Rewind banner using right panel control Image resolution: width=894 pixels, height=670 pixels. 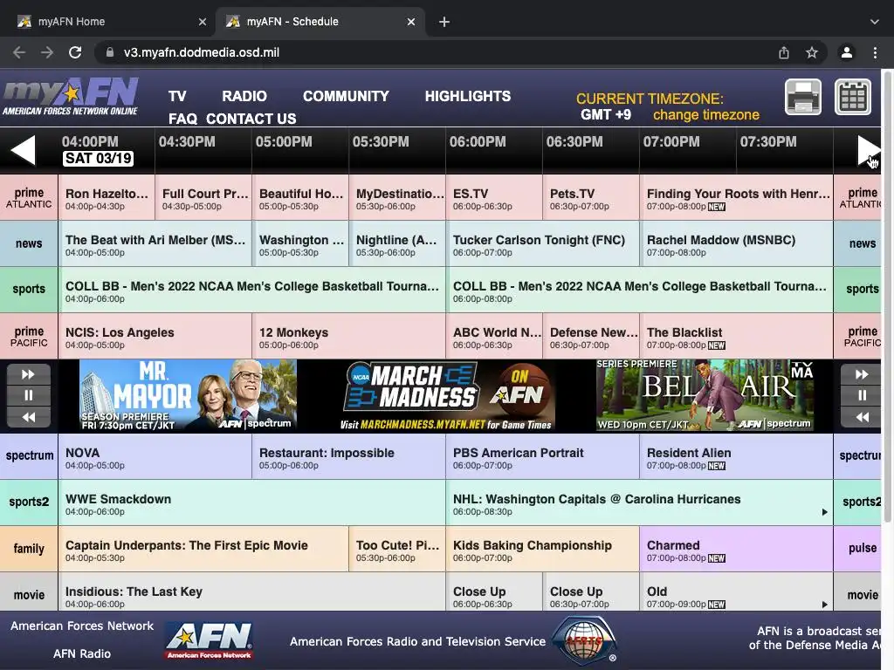pos(862,417)
